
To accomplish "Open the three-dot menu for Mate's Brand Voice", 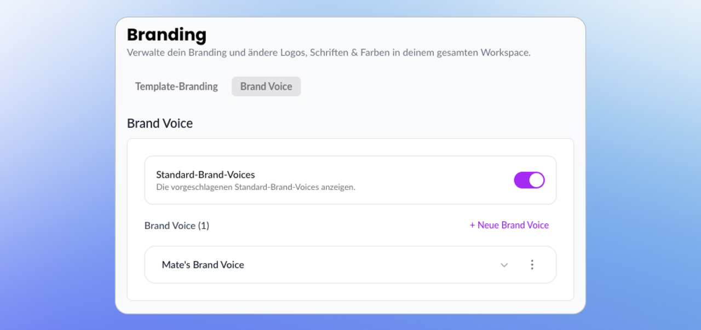I will (x=532, y=265).
